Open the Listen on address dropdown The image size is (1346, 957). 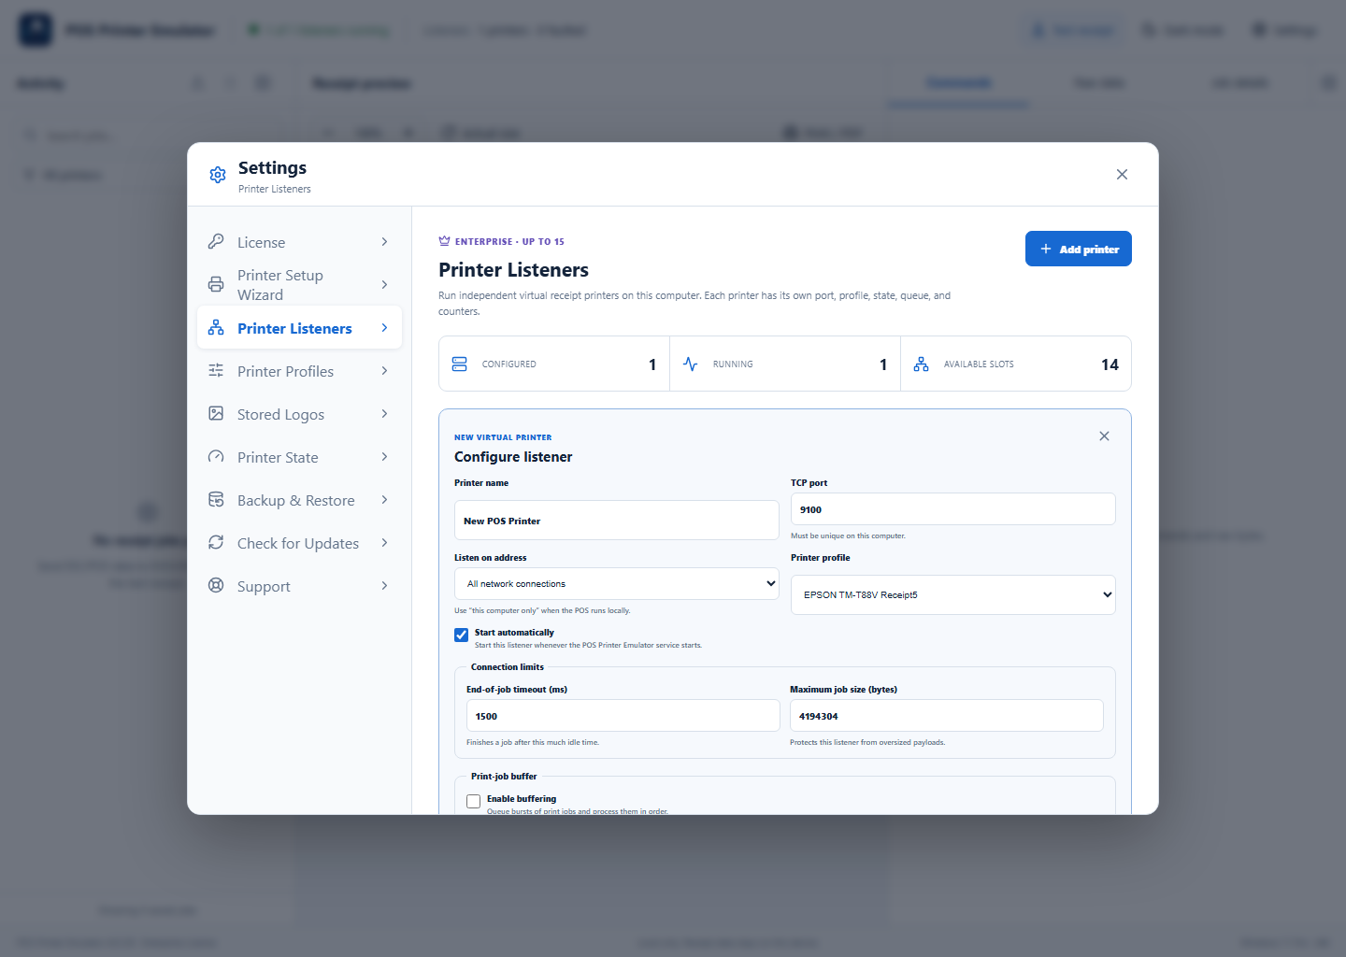[x=617, y=584]
